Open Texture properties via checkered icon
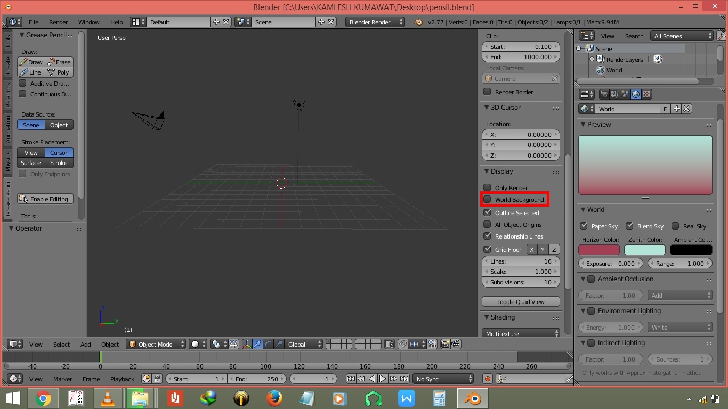This screenshot has width=728, height=409. [x=645, y=94]
